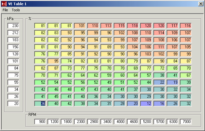Screen dimensions: 205x131
Task: Select the 7000 RPM axis field
Action: click(186, 122)
